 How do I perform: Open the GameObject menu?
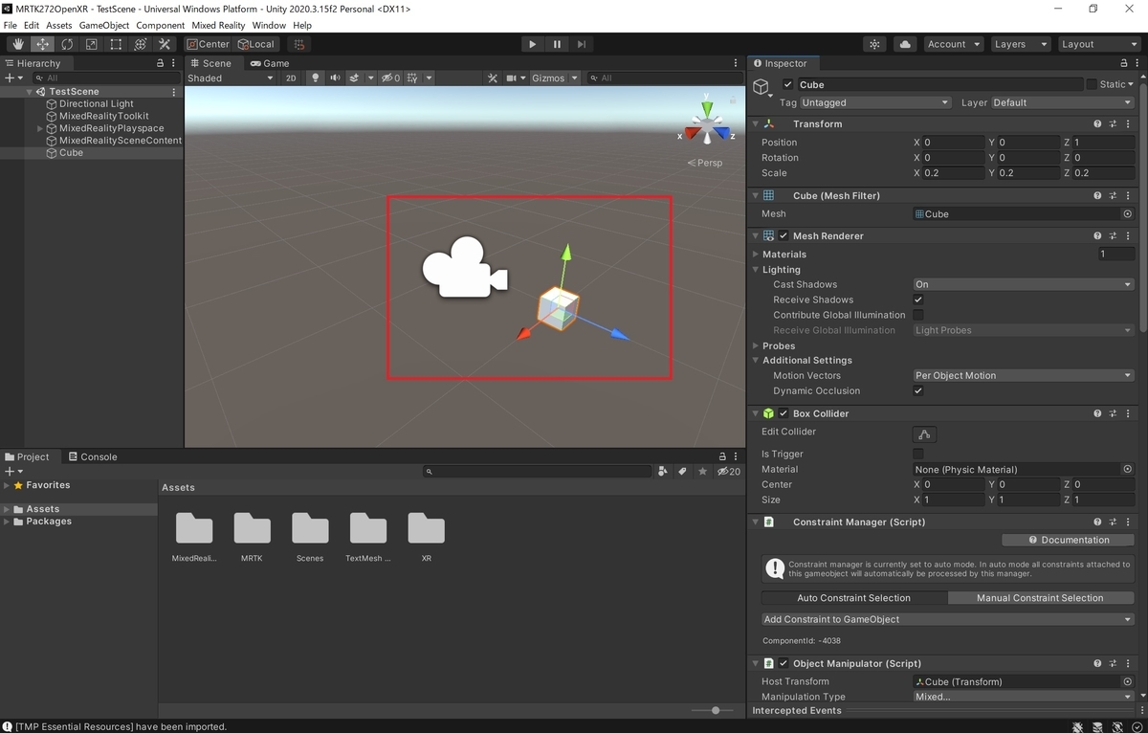tap(104, 25)
